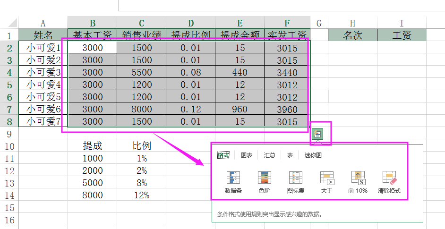The height and width of the screenshot is (229, 445).
Task: Select column A header
Action: (x=43, y=23)
